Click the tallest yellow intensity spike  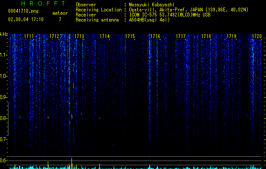click(x=72, y=164)
